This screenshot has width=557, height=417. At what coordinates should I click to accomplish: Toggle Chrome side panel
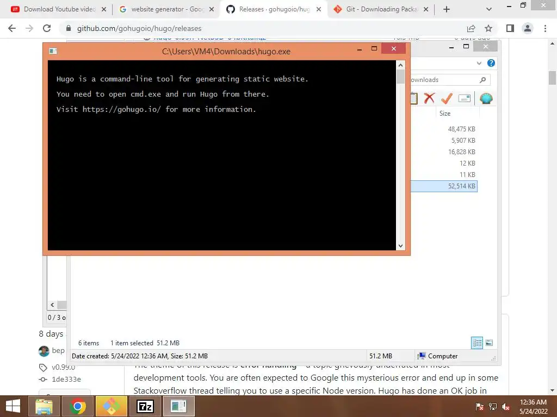(510, 28)
